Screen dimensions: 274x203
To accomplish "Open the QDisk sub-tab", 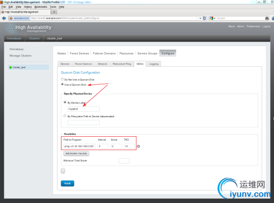I will point(140,64).
